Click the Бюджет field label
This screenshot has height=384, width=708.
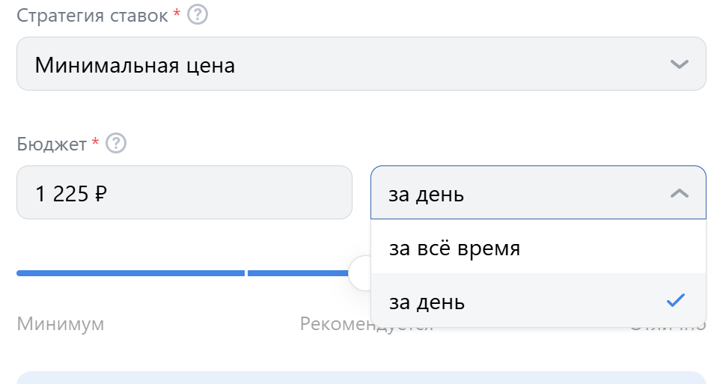point(52,144)
